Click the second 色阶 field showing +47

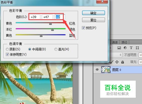pyautogui.click(x=47, y=17)
